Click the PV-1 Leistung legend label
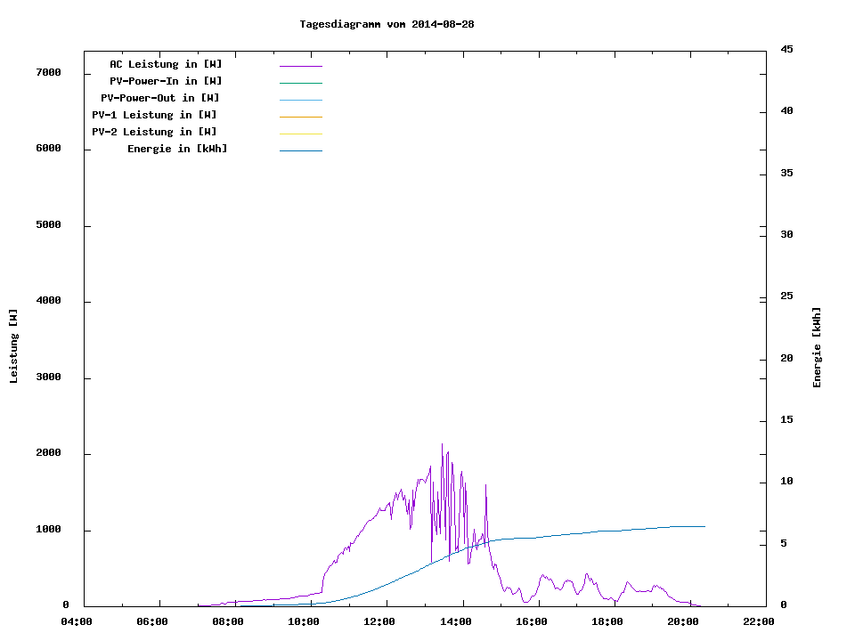Image resolution: width=855 pixels, height=641 pixels. tap(154, 115)
